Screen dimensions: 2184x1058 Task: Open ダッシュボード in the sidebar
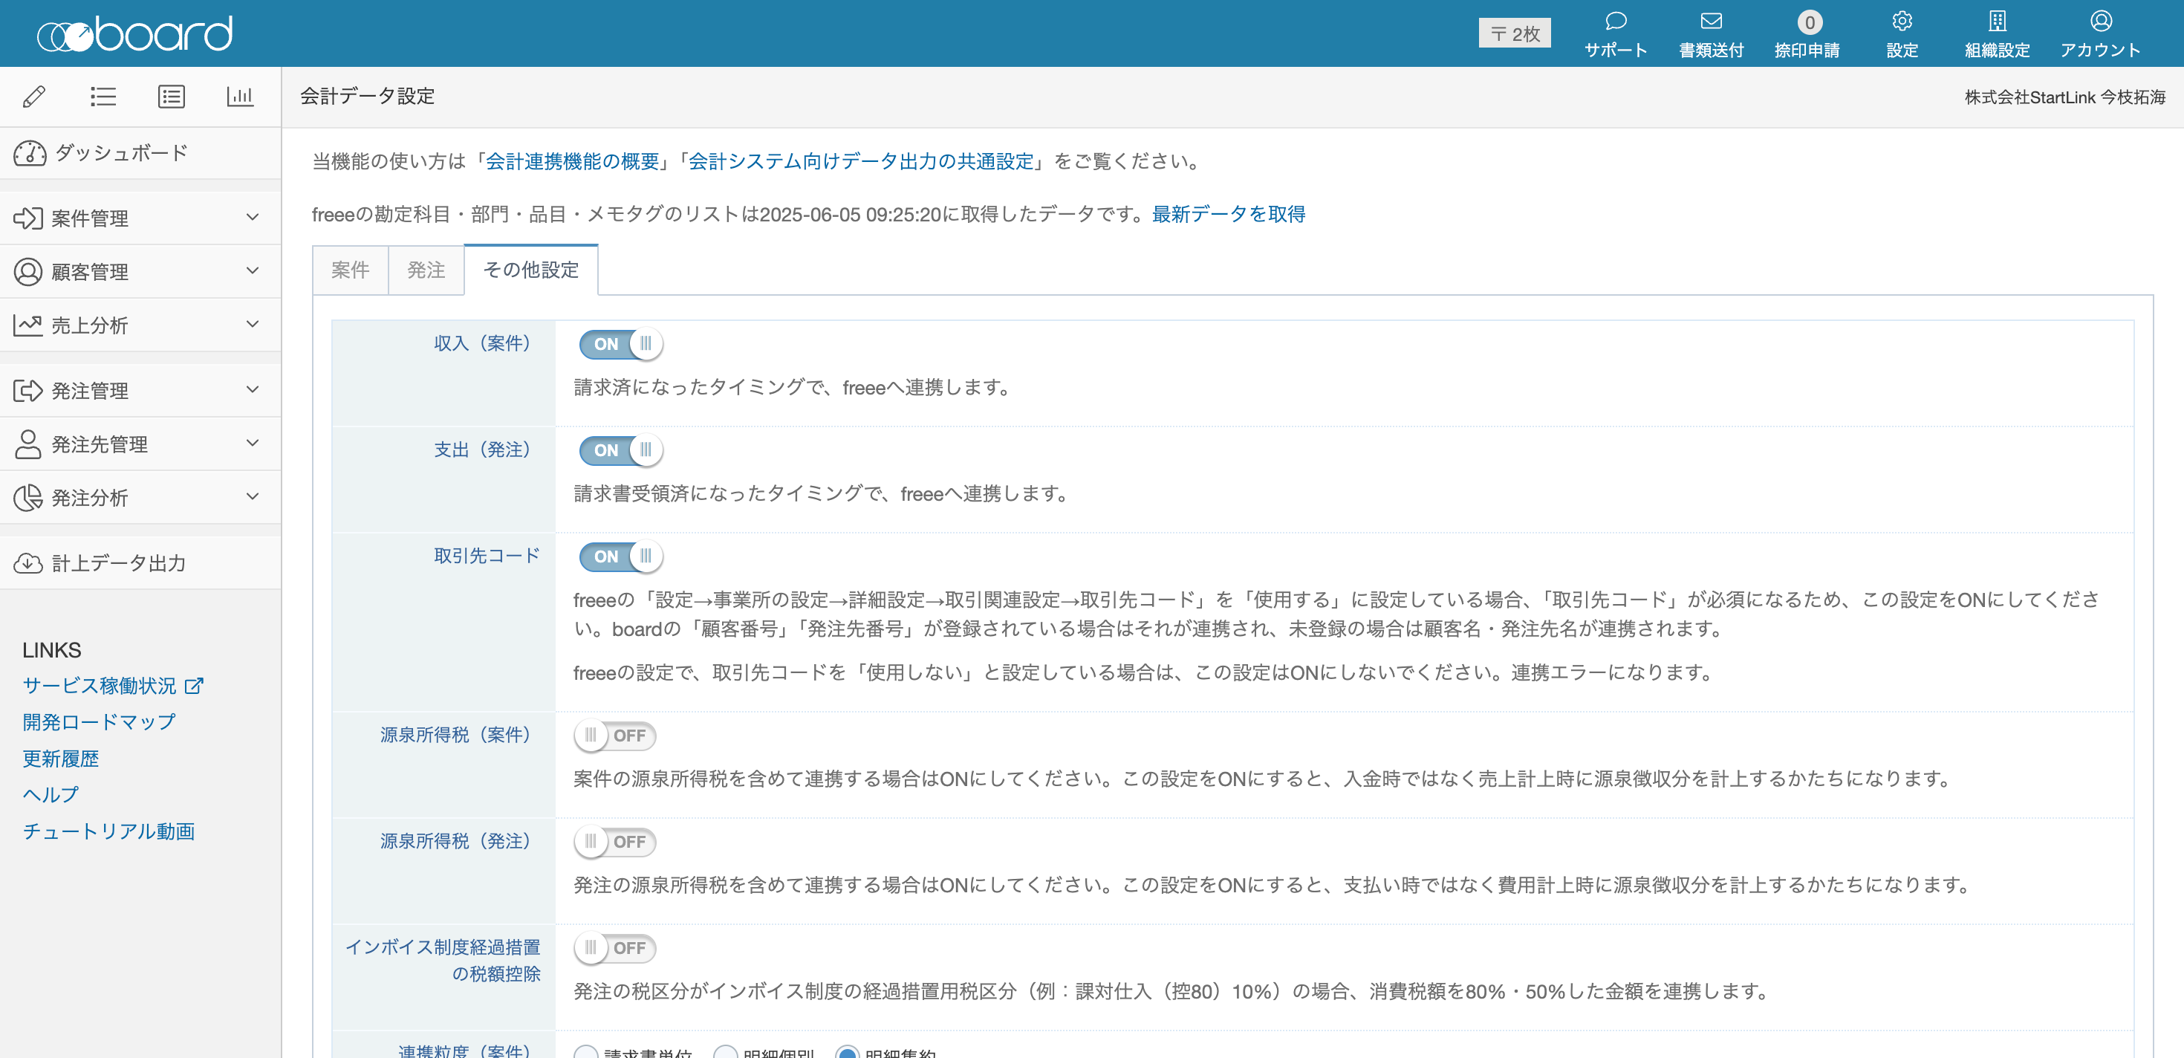[x=140, y=154]
